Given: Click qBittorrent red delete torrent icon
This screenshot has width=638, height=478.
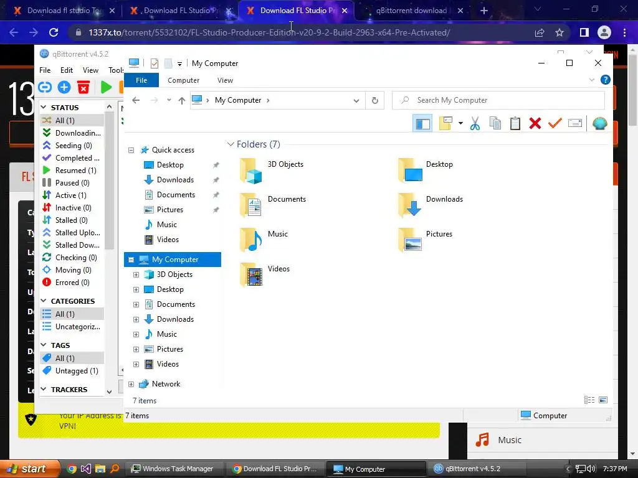Looking at the screenshot, I should click(83, 87).
